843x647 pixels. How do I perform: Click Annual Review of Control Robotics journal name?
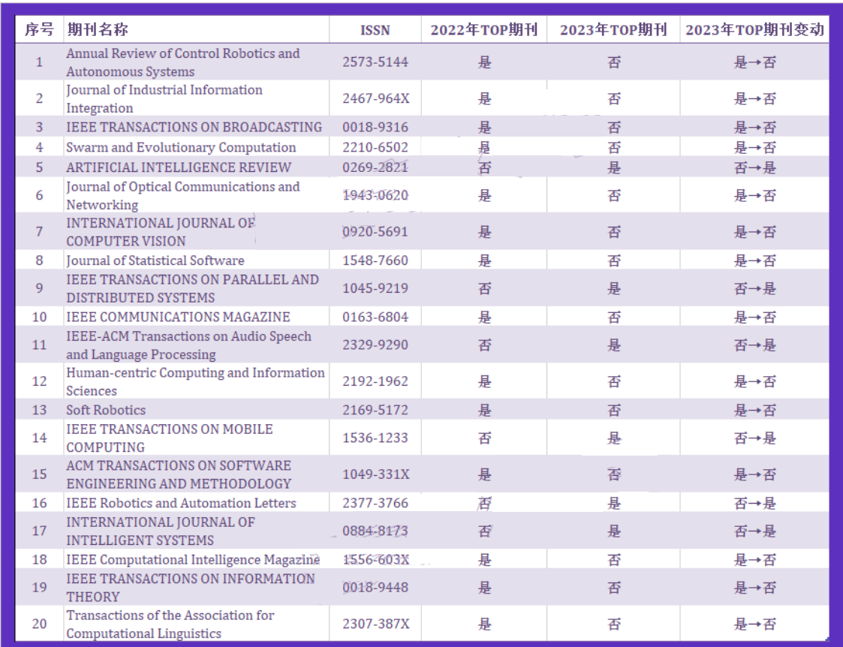click(183, 62)
